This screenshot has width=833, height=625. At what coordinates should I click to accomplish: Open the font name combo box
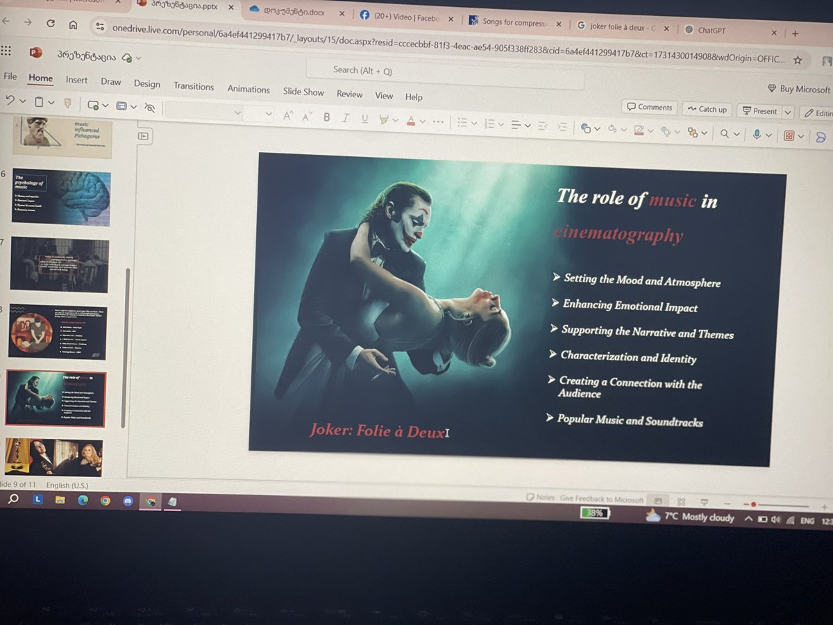[x=203, y=111]
